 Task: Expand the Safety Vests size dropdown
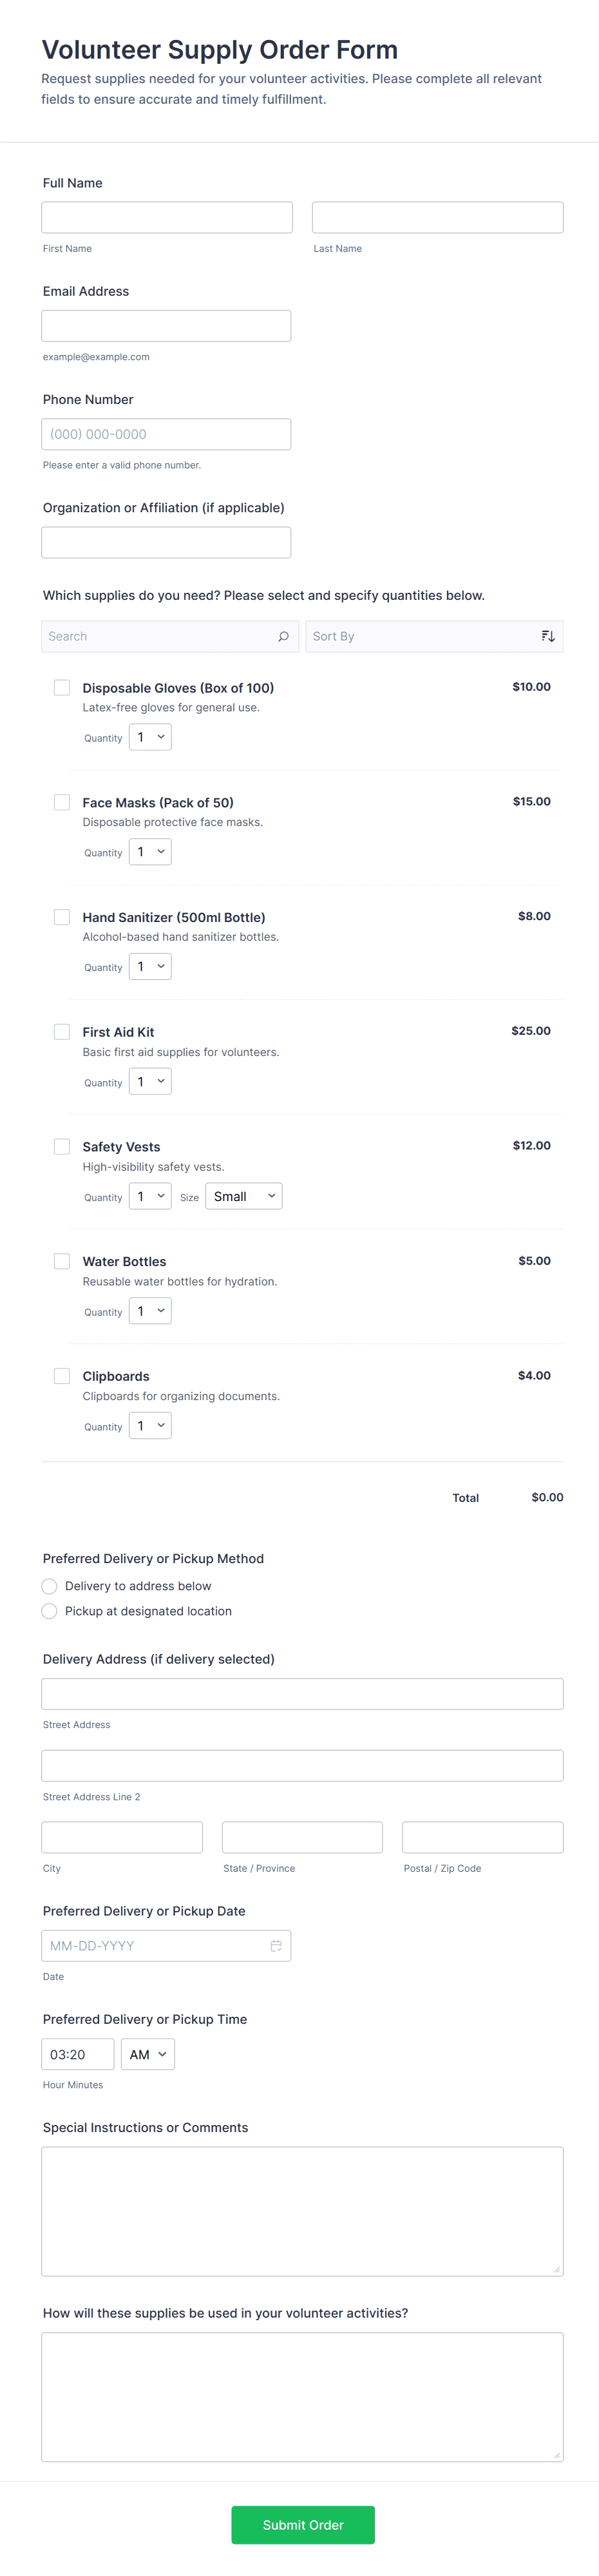coord(243,1196)
